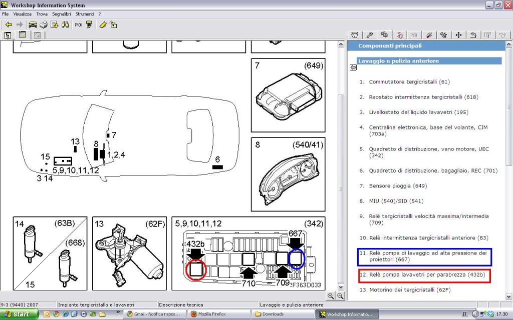The height and width of the screenshot is (320, 513).
Task: Select 'Relè tergicristalli velocità massima/intermedia' entry
Action: [x=429, y=216]
